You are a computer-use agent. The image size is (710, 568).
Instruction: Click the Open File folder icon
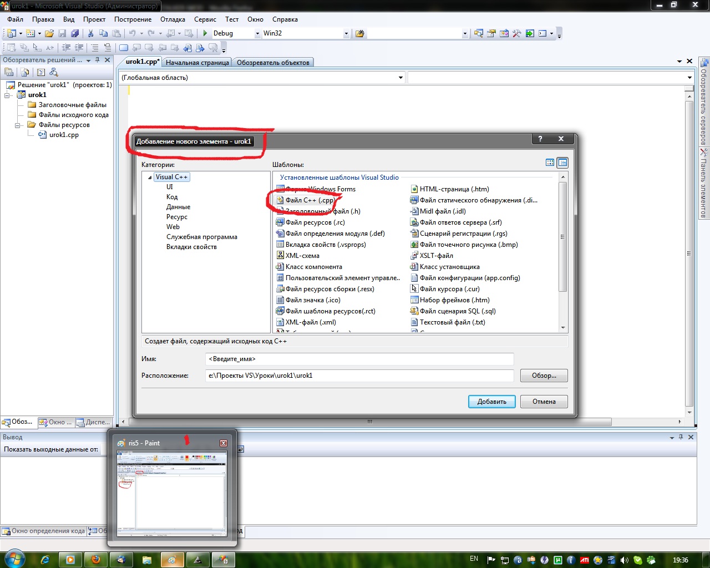point(49,33)
